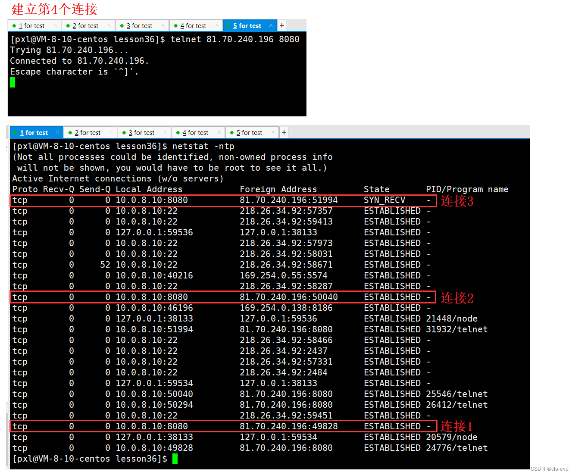
Task: Close '2 for test' tab in lower terminal
Action: coord(111,132)
